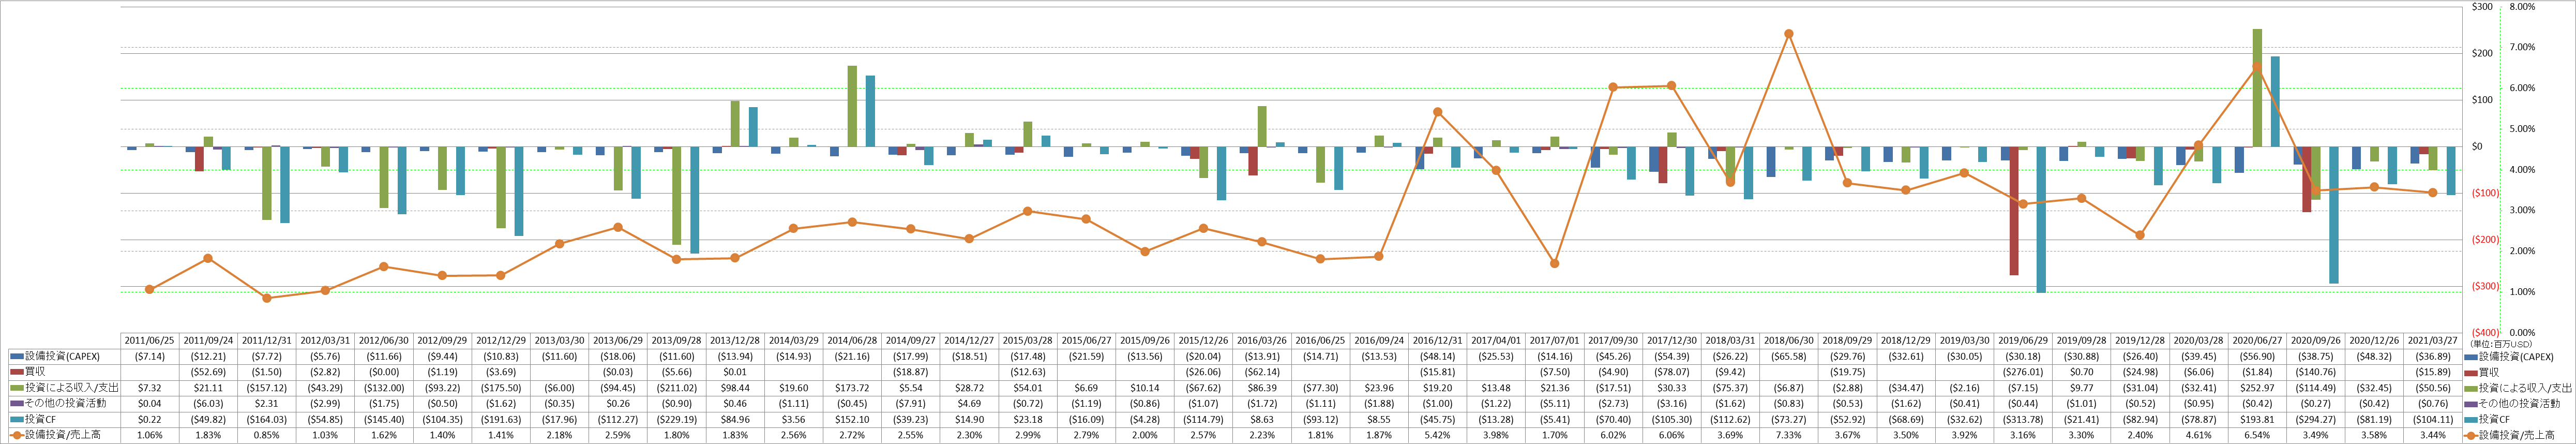
Task: Select the 2019/06/29 date column header
Action: (x=2023, y=341)
